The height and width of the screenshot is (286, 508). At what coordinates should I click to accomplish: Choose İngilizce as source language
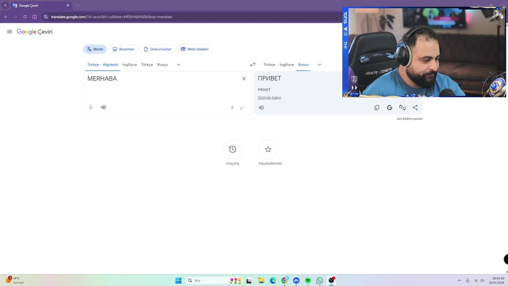129,65
